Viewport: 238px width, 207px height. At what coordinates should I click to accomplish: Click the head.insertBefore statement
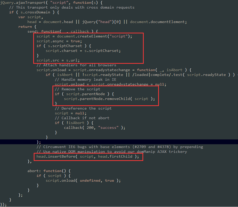[88, 157]
